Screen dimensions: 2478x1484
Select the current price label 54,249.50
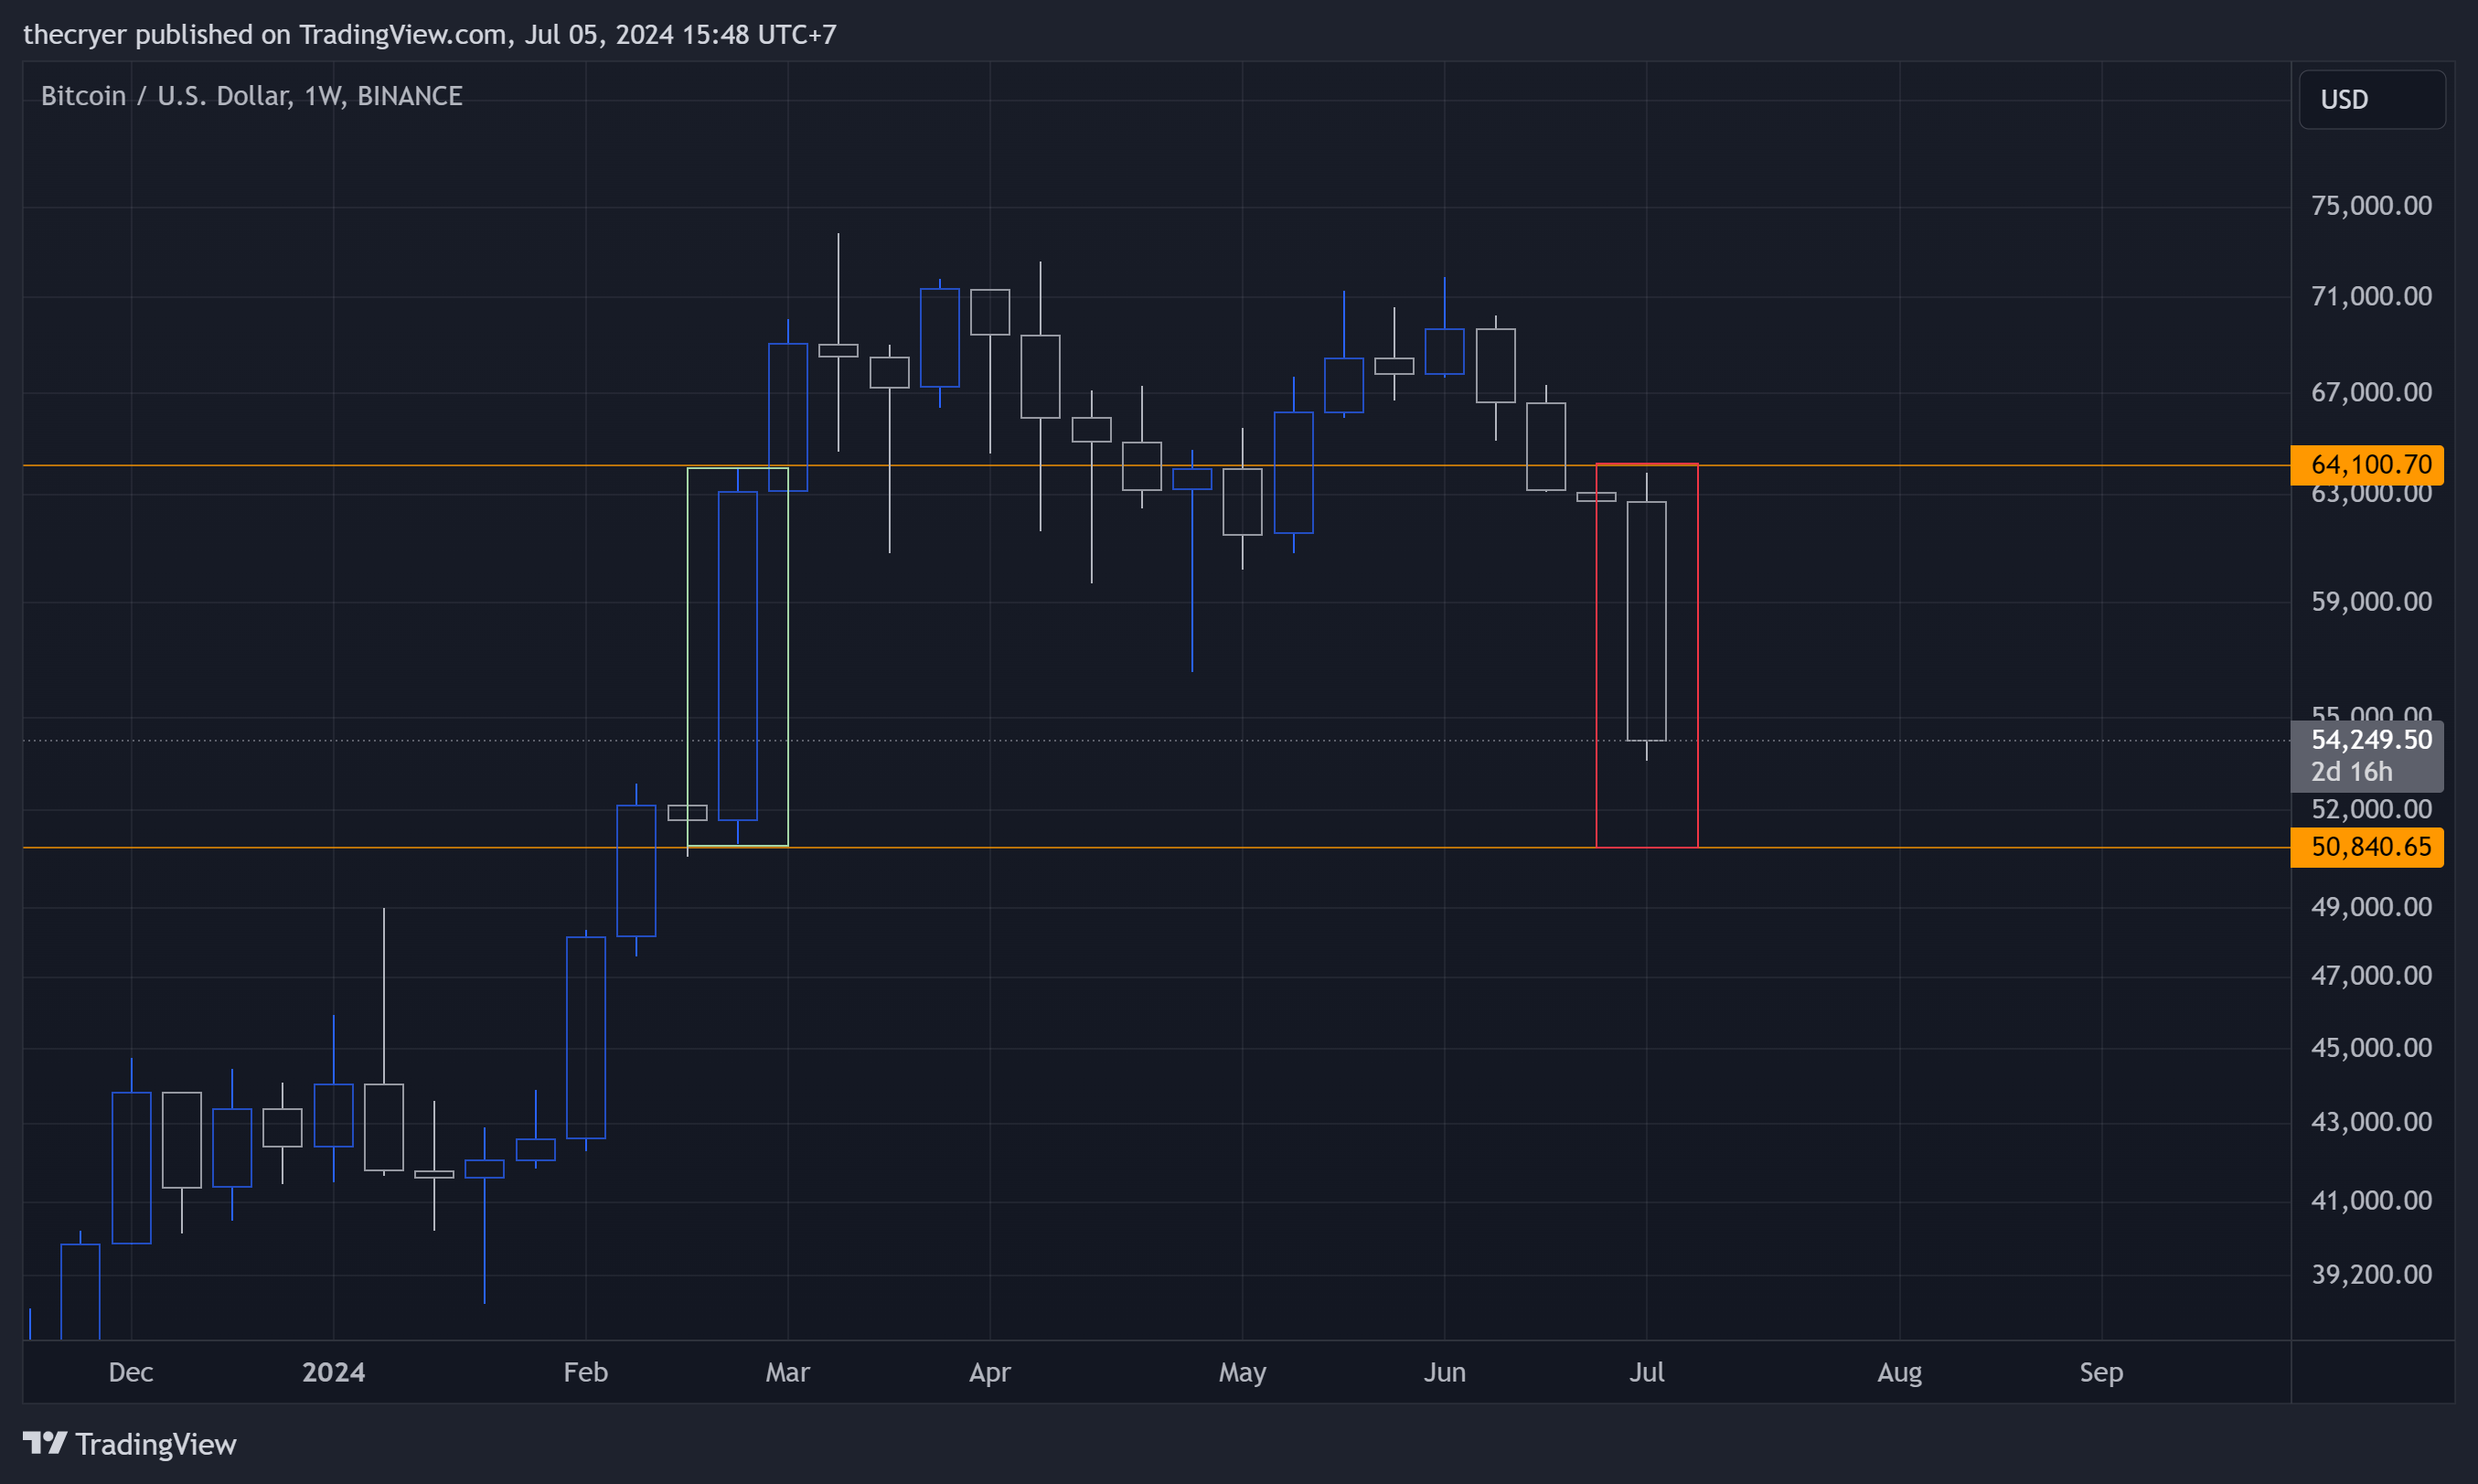tap(2371, 740)
